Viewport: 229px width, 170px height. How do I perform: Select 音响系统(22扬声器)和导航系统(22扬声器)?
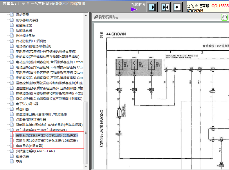(47, 135)
